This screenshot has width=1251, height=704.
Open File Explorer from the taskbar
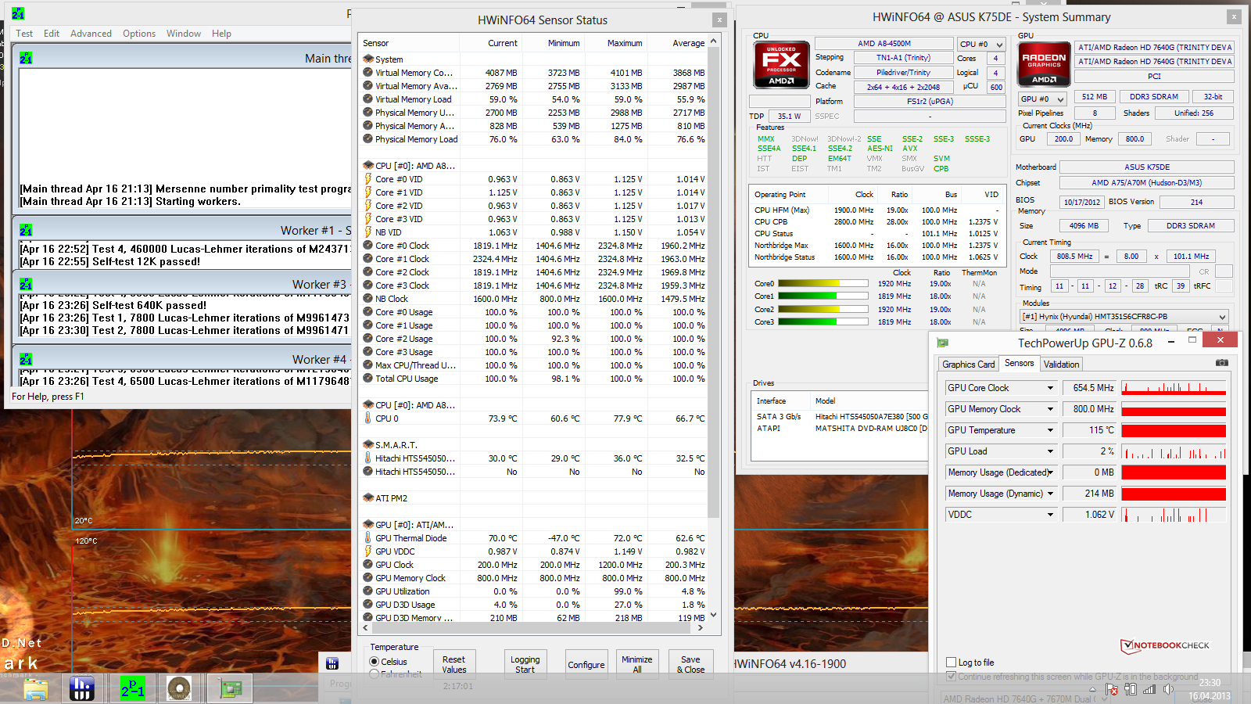pyautogui.click(x=36, y=688)
